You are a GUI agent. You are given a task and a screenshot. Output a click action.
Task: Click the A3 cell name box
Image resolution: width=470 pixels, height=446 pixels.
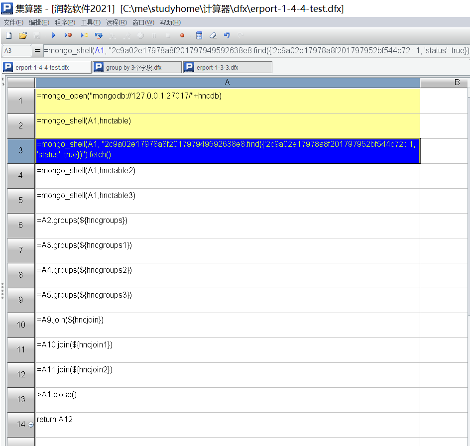16,50
